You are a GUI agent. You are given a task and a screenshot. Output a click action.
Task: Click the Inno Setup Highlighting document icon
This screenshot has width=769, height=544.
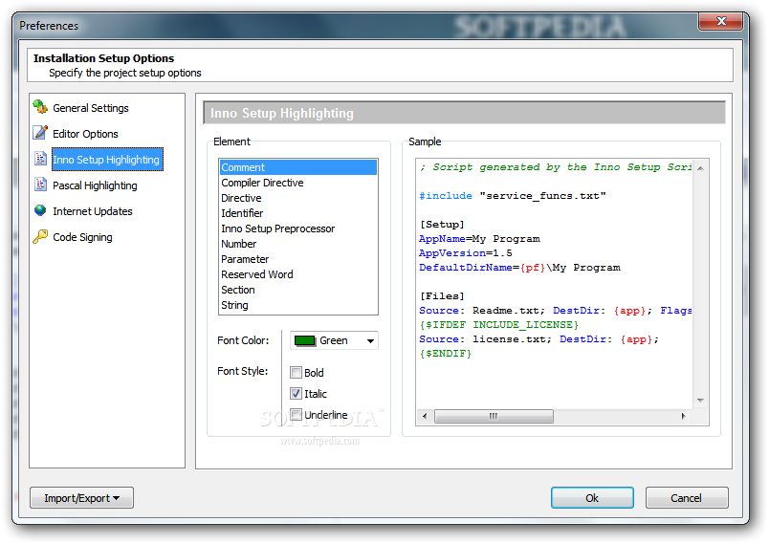(x=40, y=159)
